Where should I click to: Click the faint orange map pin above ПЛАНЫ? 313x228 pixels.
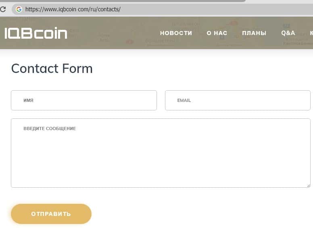click(234, 23)
